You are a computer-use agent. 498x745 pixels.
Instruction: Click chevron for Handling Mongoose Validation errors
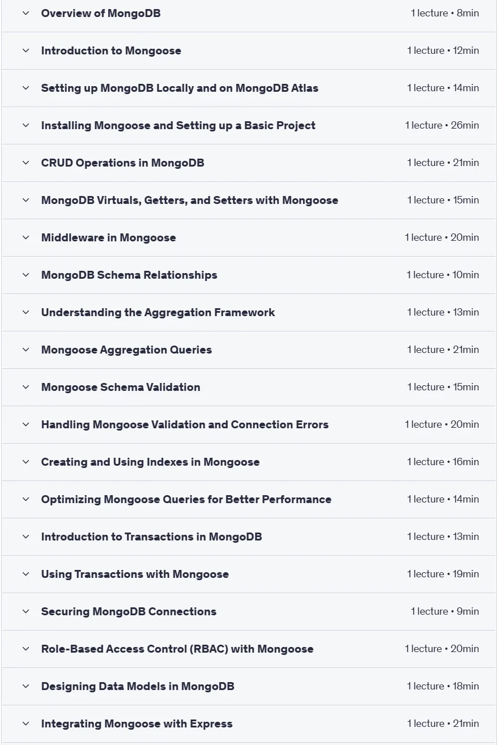coord(25,424)
